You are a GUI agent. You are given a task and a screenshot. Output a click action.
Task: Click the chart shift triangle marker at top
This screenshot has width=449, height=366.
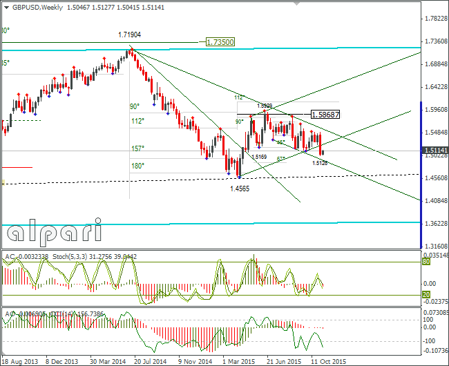(297, 3)
